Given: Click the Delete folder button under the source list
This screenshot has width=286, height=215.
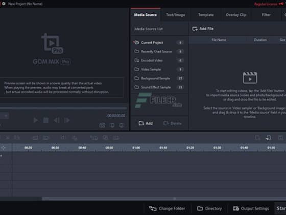Looking at the screenshot, I should coord(173,123).
